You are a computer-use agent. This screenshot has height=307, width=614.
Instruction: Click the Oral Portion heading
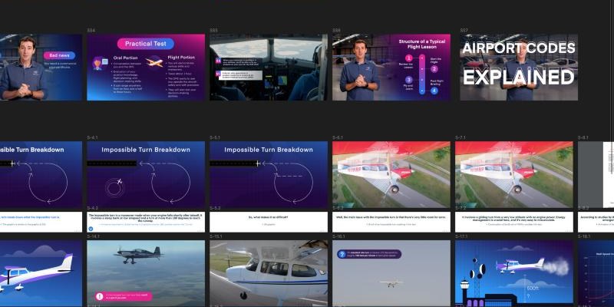(x=126, y=58)
